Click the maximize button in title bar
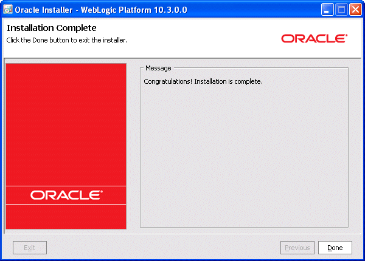This screenshot has width=365, height=261. click(341, 10)
